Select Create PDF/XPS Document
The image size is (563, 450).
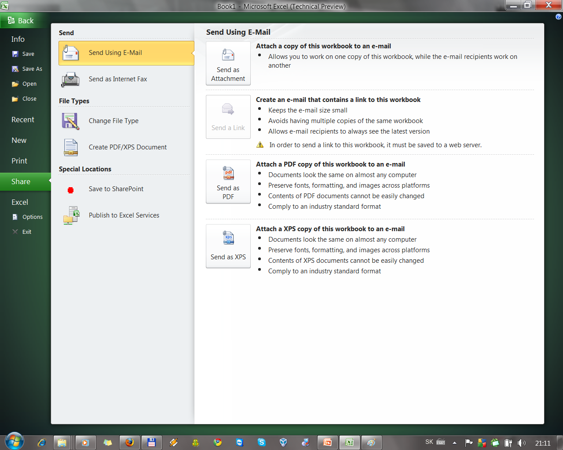coord(126,147)
